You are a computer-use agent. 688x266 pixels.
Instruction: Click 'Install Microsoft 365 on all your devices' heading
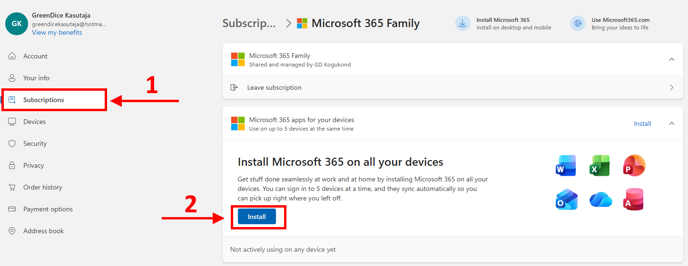pos(341,162)
